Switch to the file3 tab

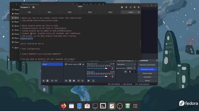click(x=110, y=12)
